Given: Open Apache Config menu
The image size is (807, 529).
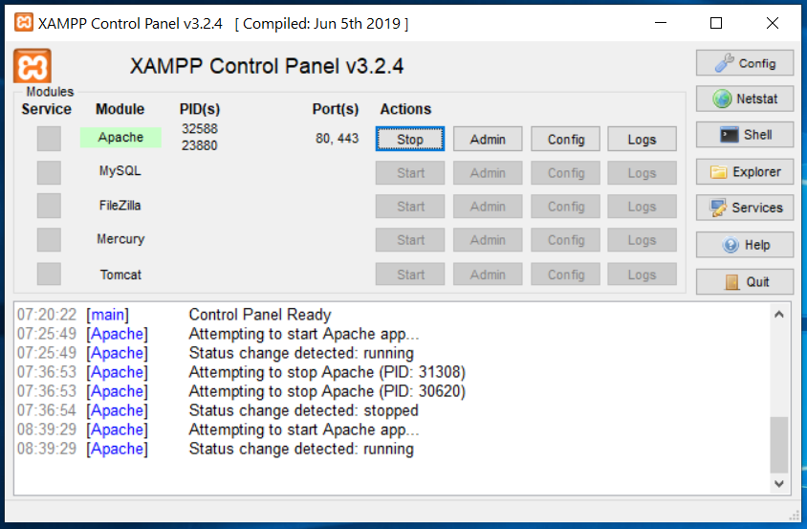Looking at the screenshot, I should [x=565, y=139].
